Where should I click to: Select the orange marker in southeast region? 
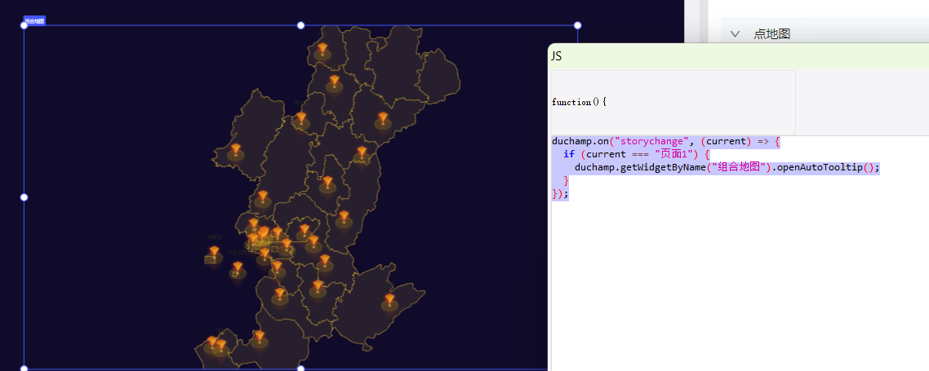389,302
